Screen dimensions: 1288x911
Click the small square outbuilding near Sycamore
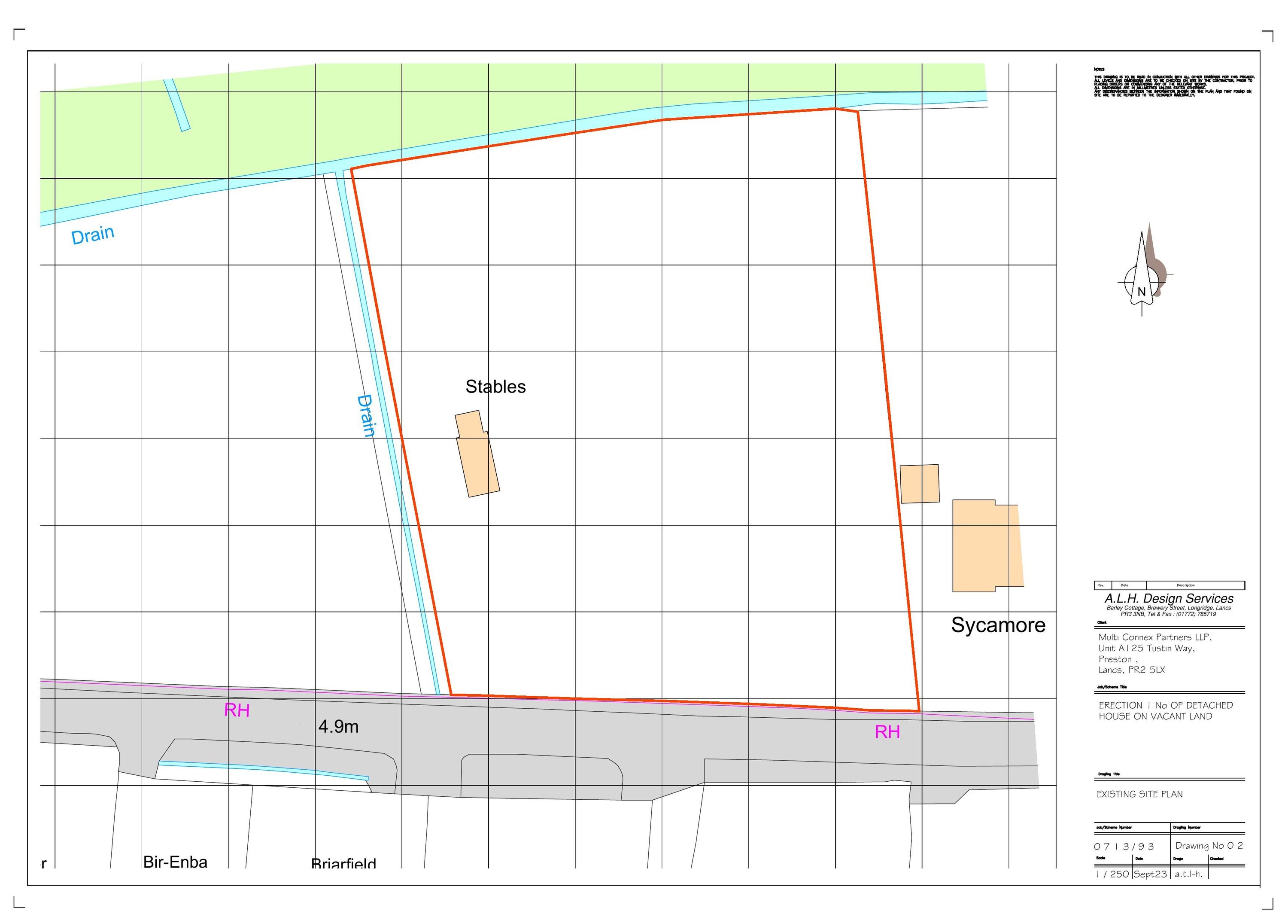click(920, 483)
